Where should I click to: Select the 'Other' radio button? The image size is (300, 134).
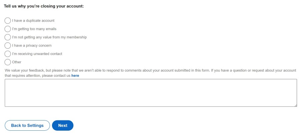[x=8, y=62]
